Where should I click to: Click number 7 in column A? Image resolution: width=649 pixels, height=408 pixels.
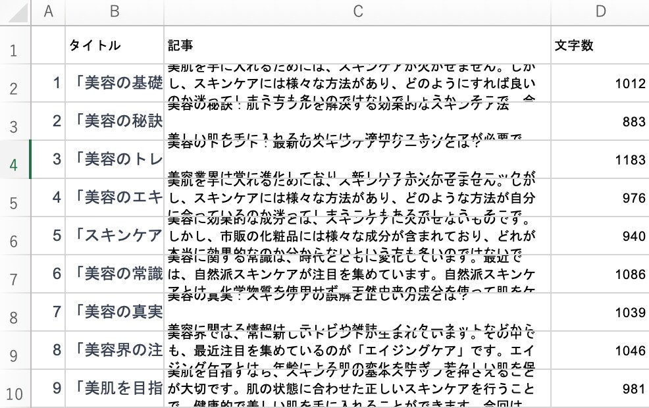tap(48, 312)
